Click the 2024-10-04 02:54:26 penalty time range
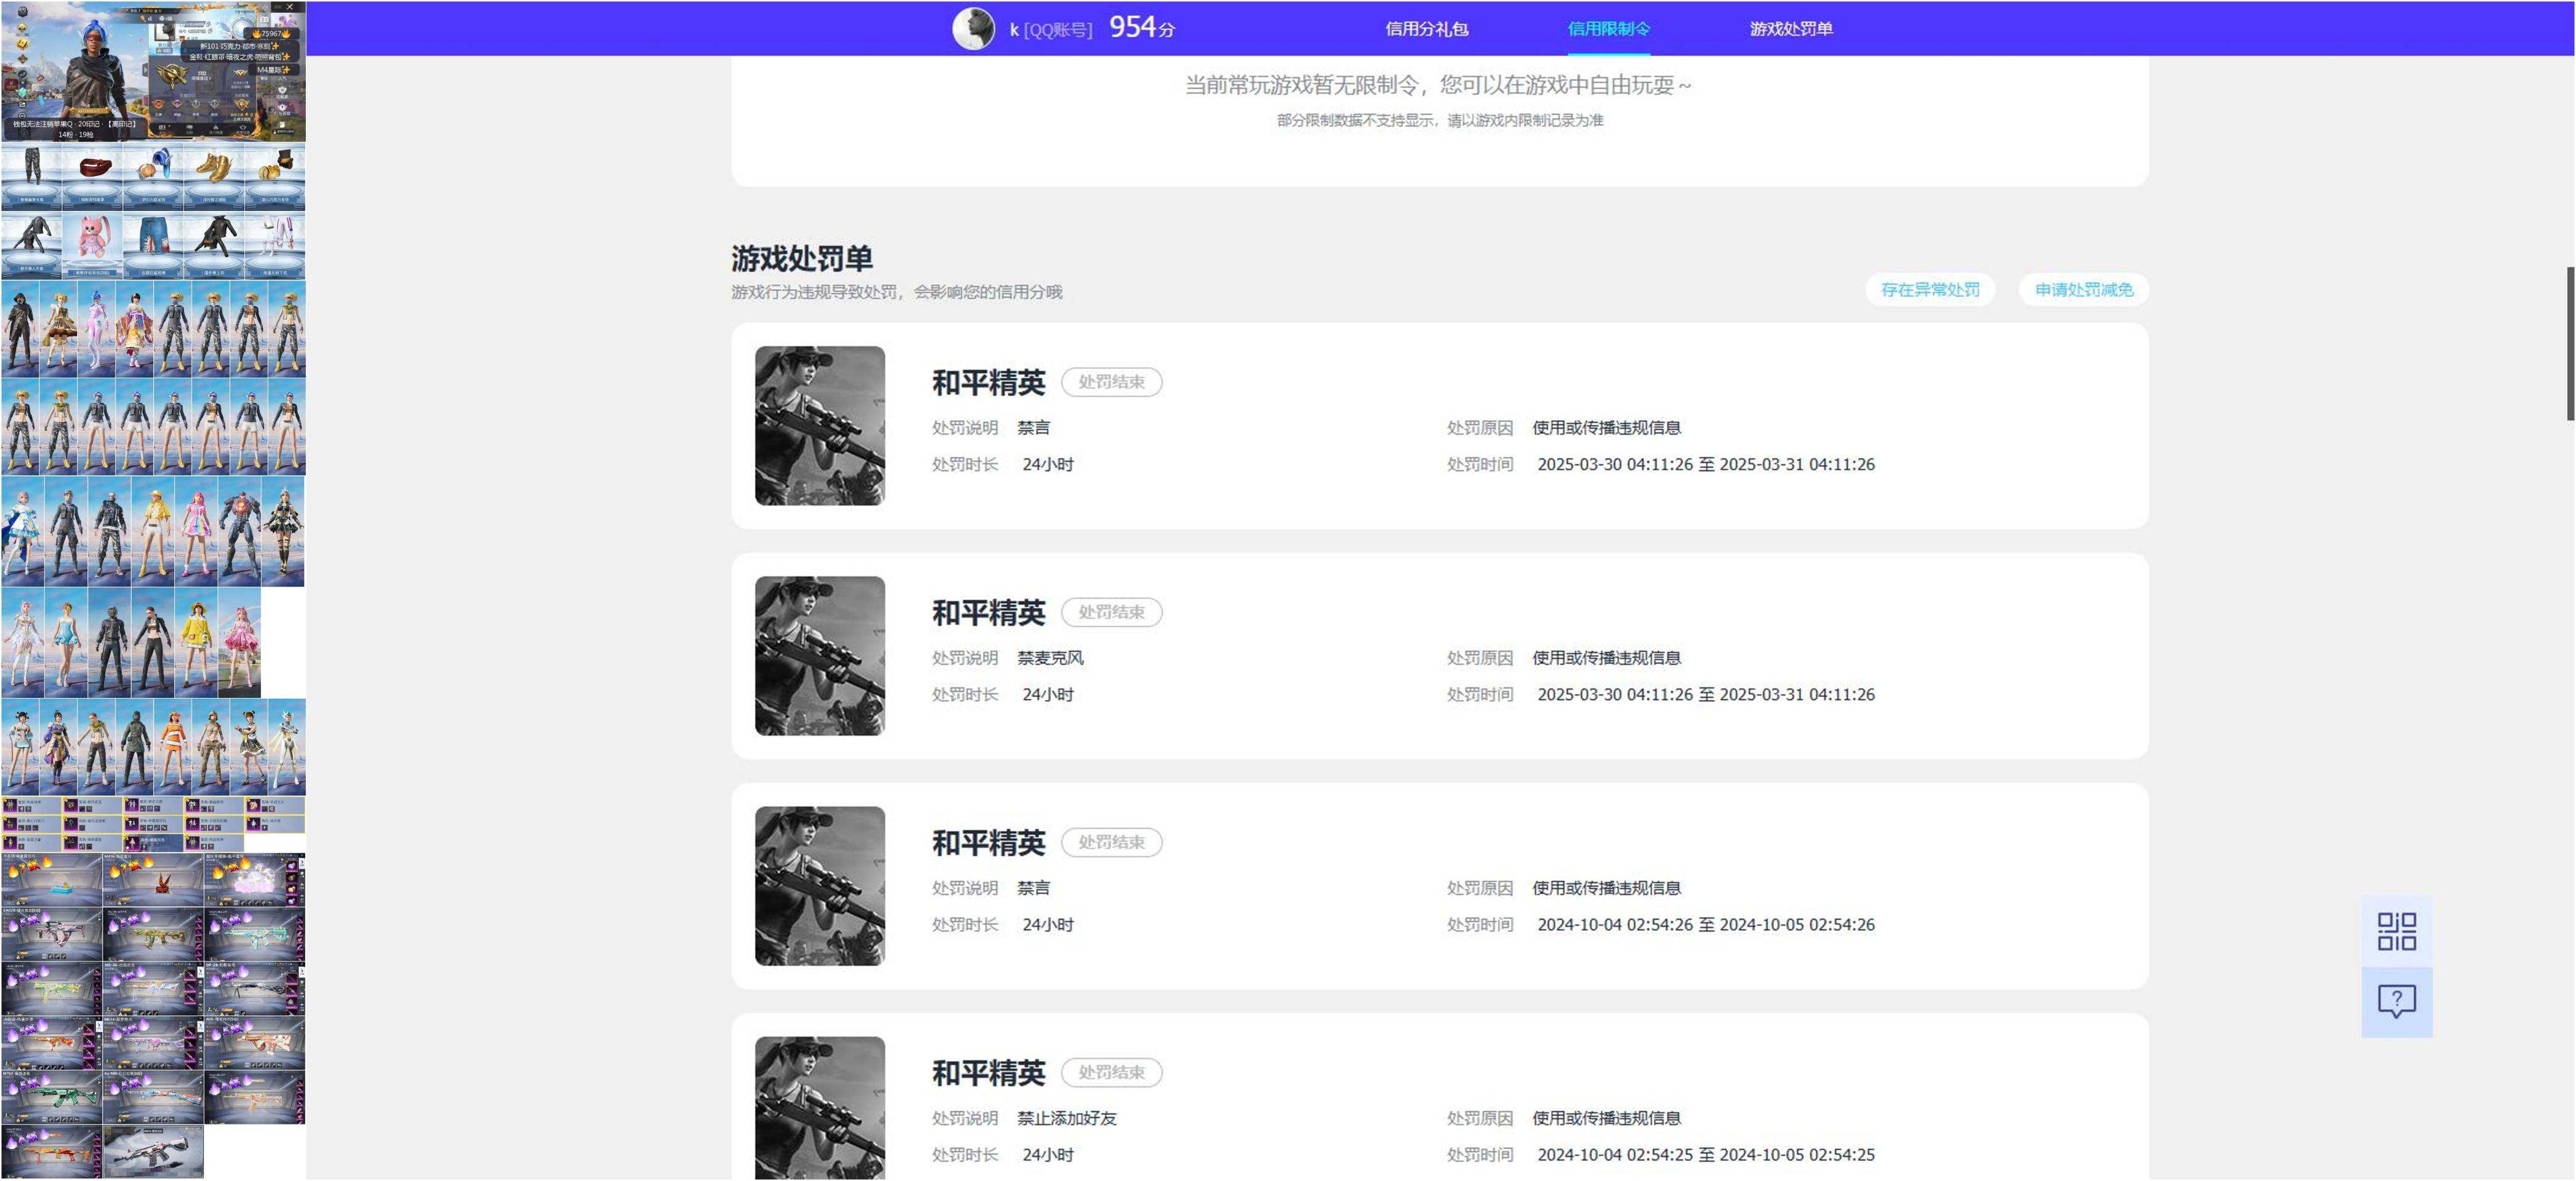This screenshot has height=1181, width=2576. click(1705, 925)
